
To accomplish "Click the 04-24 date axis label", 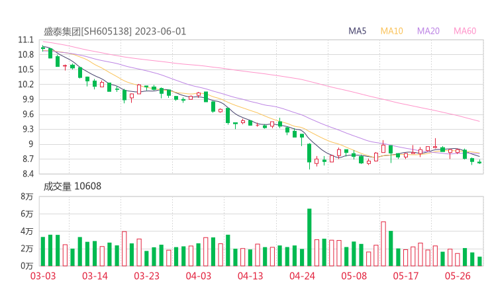I will click(302, 276).
